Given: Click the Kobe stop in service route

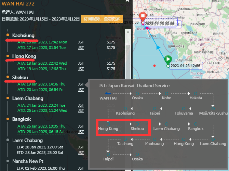Looking at the screenshot, I should coord(166,97).
